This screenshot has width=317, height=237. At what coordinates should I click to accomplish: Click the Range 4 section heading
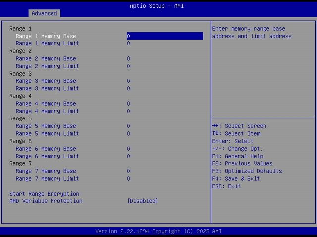[x=20, y=96]
